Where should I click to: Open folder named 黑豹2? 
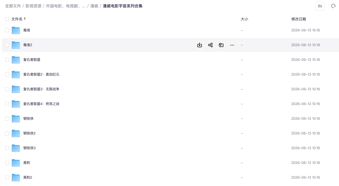tap(28, 178)
